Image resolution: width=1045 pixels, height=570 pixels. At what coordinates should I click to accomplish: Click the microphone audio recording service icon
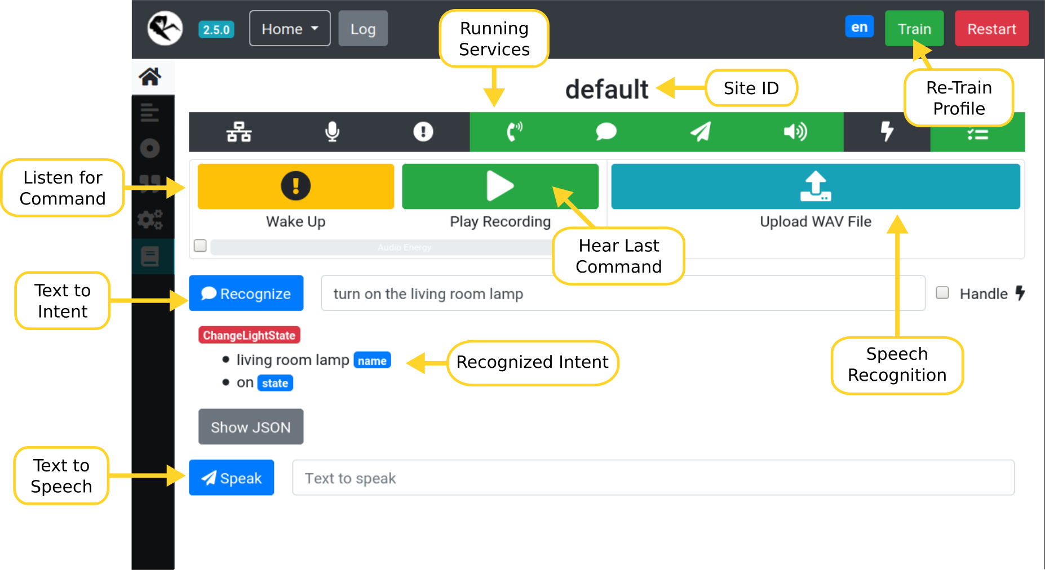[332, 132]
